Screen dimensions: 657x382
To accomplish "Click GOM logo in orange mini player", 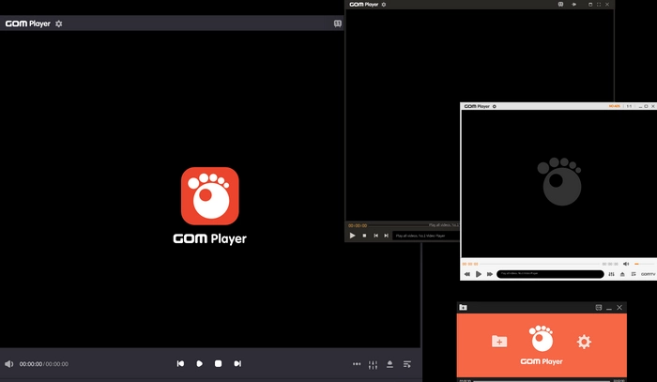I will coord(542,339).
